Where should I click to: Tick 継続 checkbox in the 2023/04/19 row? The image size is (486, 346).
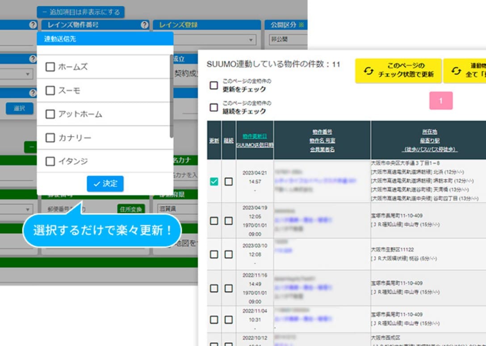pos(228,221)
